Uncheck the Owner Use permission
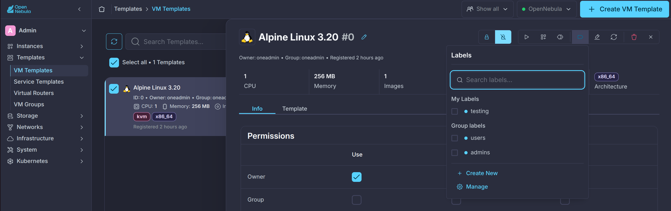The width and height of the screenshot is (671, 211). (x=357, y=177)
